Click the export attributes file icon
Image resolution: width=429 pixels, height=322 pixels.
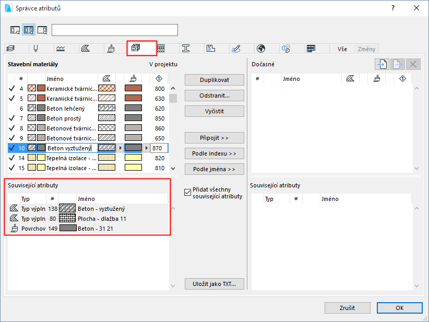[398, 64]
